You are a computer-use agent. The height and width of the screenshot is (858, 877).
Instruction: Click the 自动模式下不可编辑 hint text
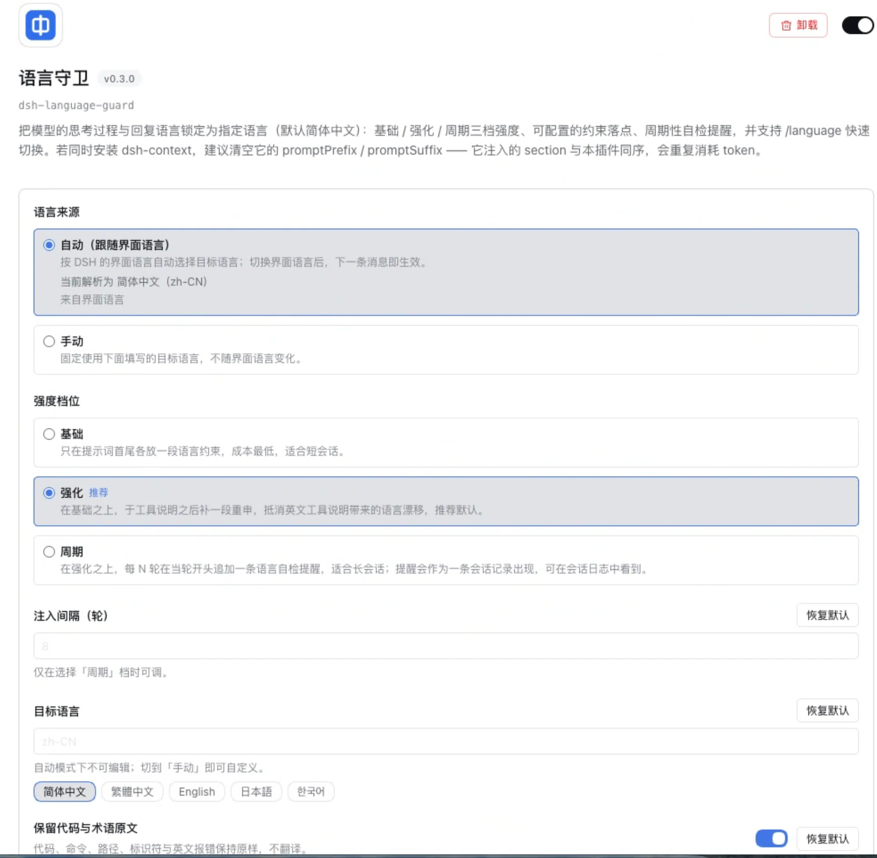click(x=149, y=768)
